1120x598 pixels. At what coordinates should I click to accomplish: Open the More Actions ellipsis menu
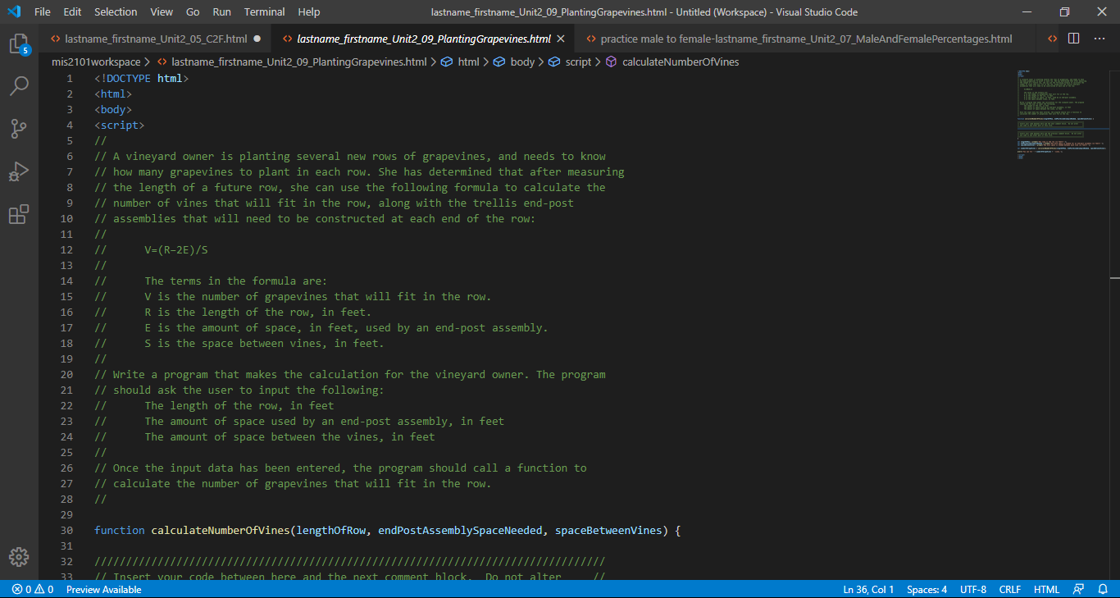pos(1100,38)
